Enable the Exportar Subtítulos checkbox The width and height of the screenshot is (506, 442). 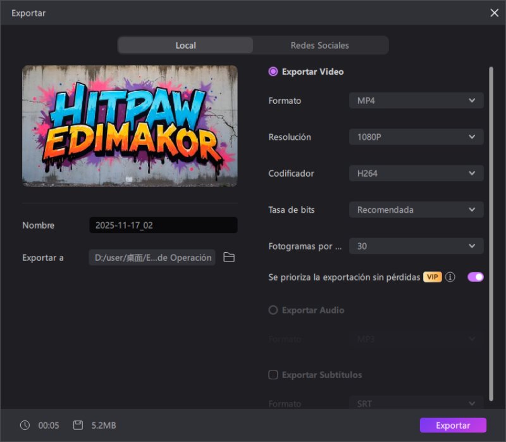pos(273,375)
